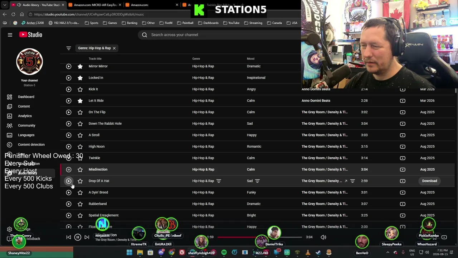Play the track Locked In
Viewport: 458px width, 258px height.
(69, 78)
